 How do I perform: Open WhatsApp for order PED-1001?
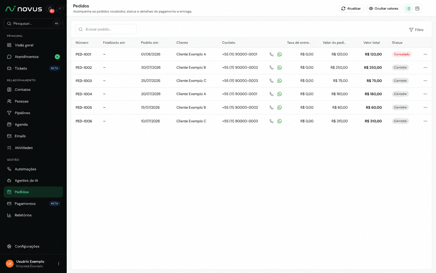(x=280, y=54)
